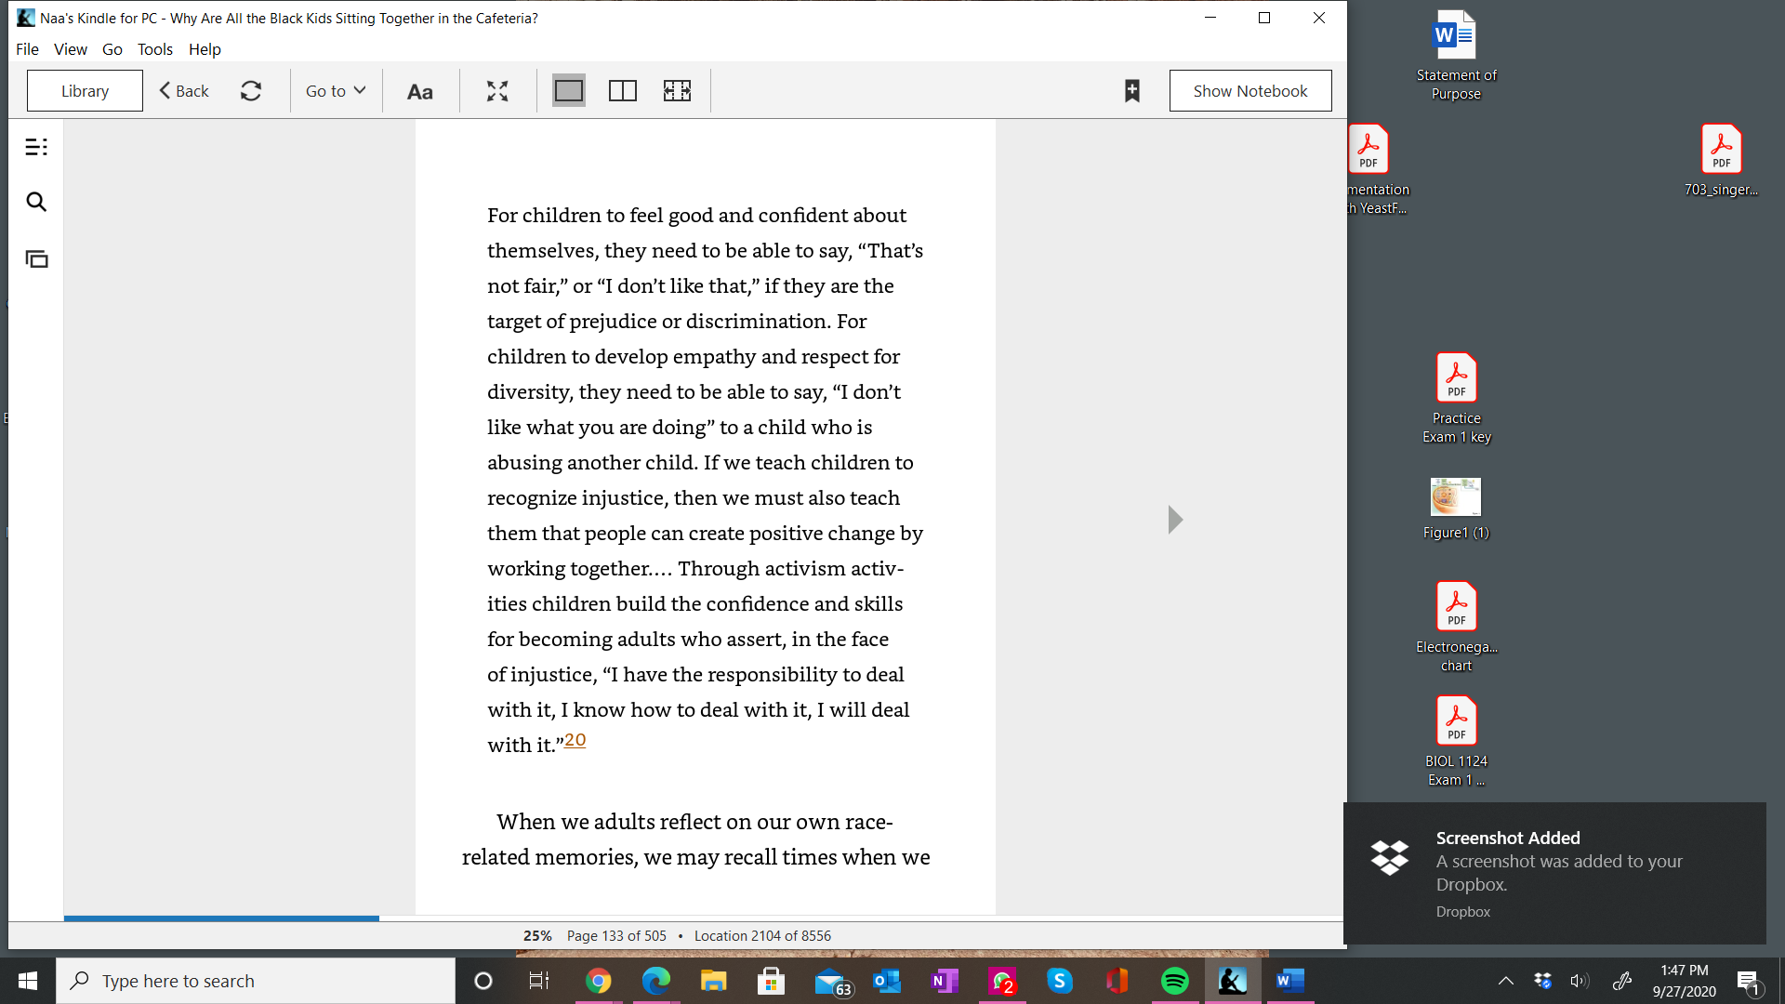The image size is (1785, 1004).
Task: Open Skype from taskbar
Action: point(1060,981)
